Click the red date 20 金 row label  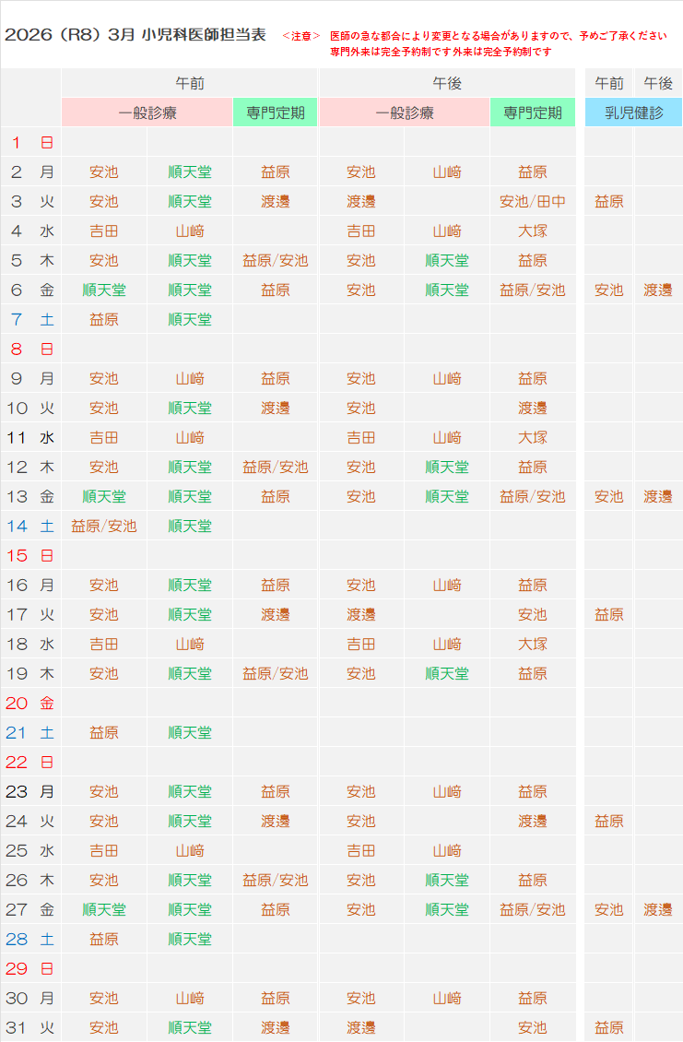[30, 703]
